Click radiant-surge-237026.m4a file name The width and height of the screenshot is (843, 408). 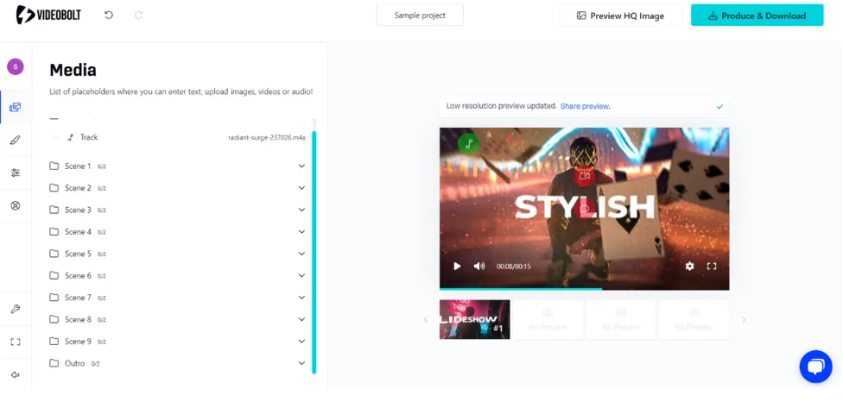click(x=267, y=137)
